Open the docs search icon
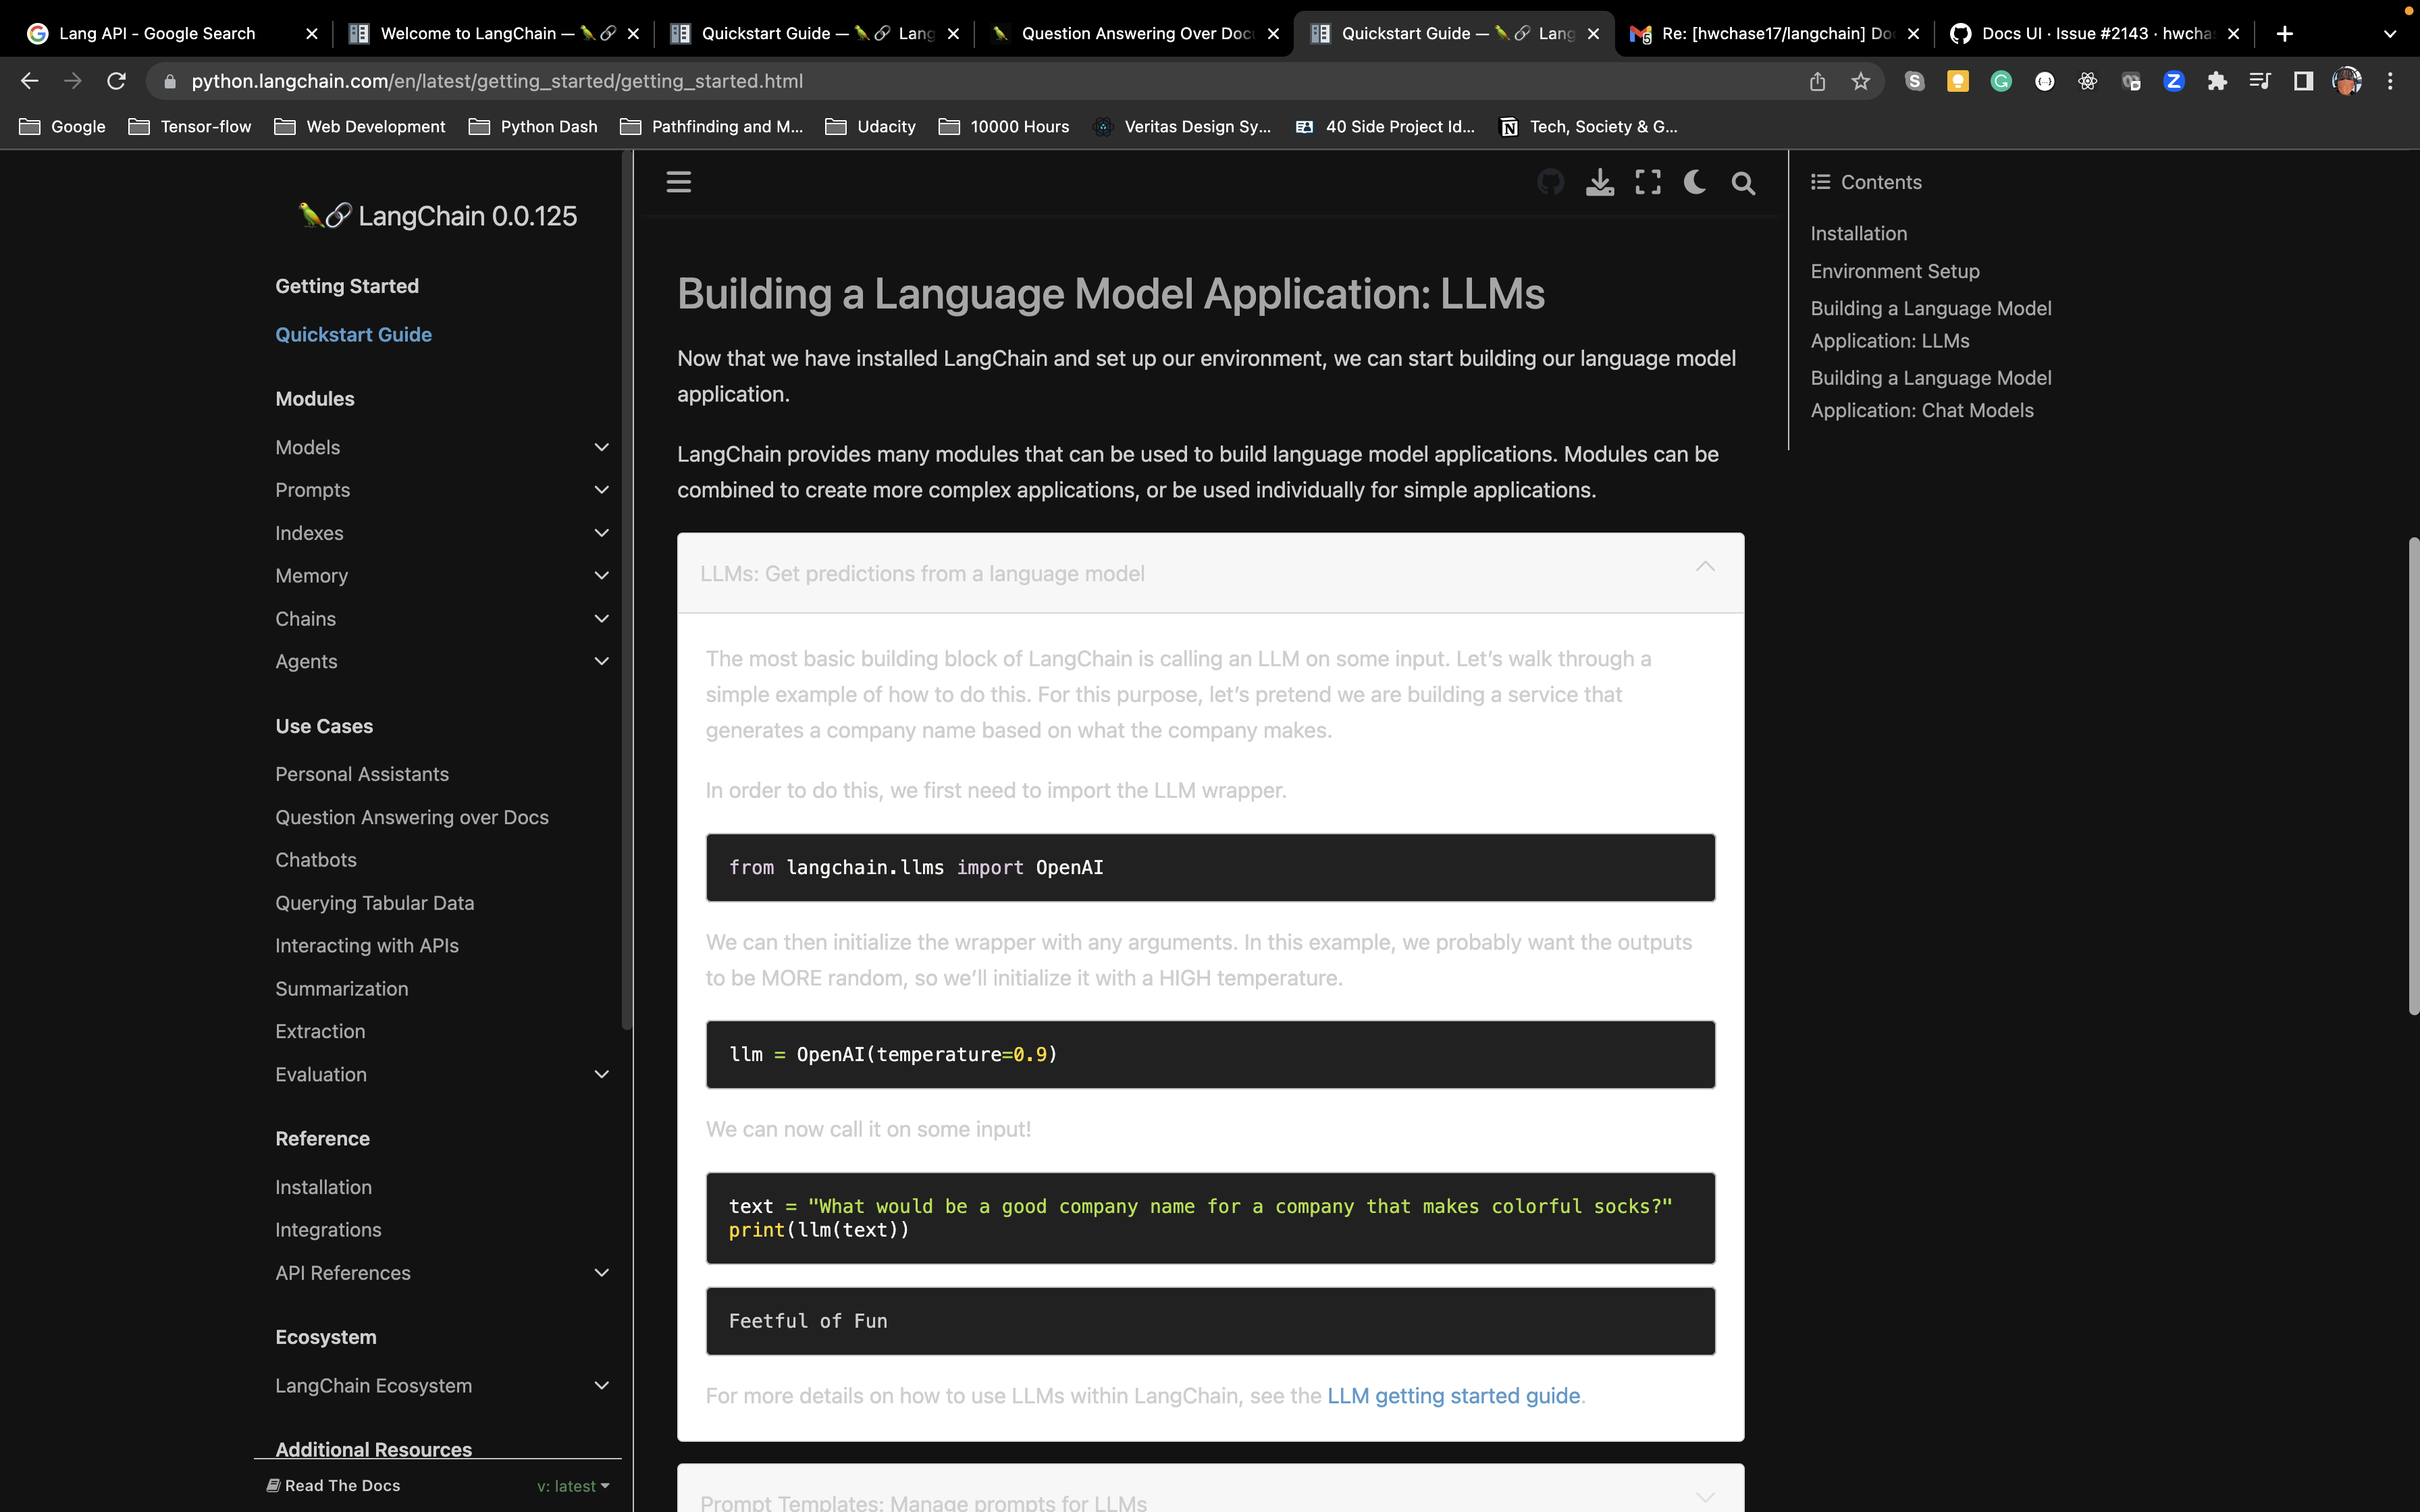This screenshot has width=2420, height=1512. [1742, 182]
